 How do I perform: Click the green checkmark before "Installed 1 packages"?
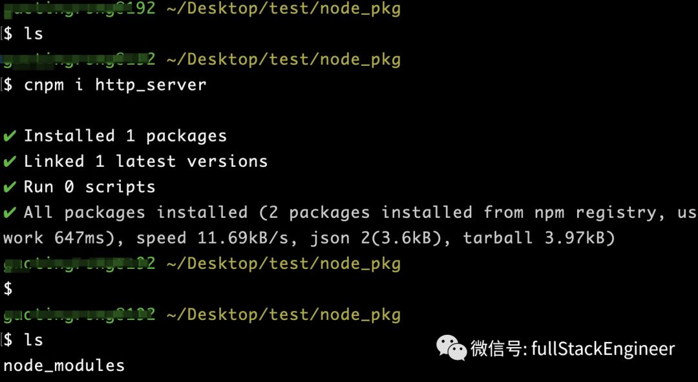pos(10,136)
